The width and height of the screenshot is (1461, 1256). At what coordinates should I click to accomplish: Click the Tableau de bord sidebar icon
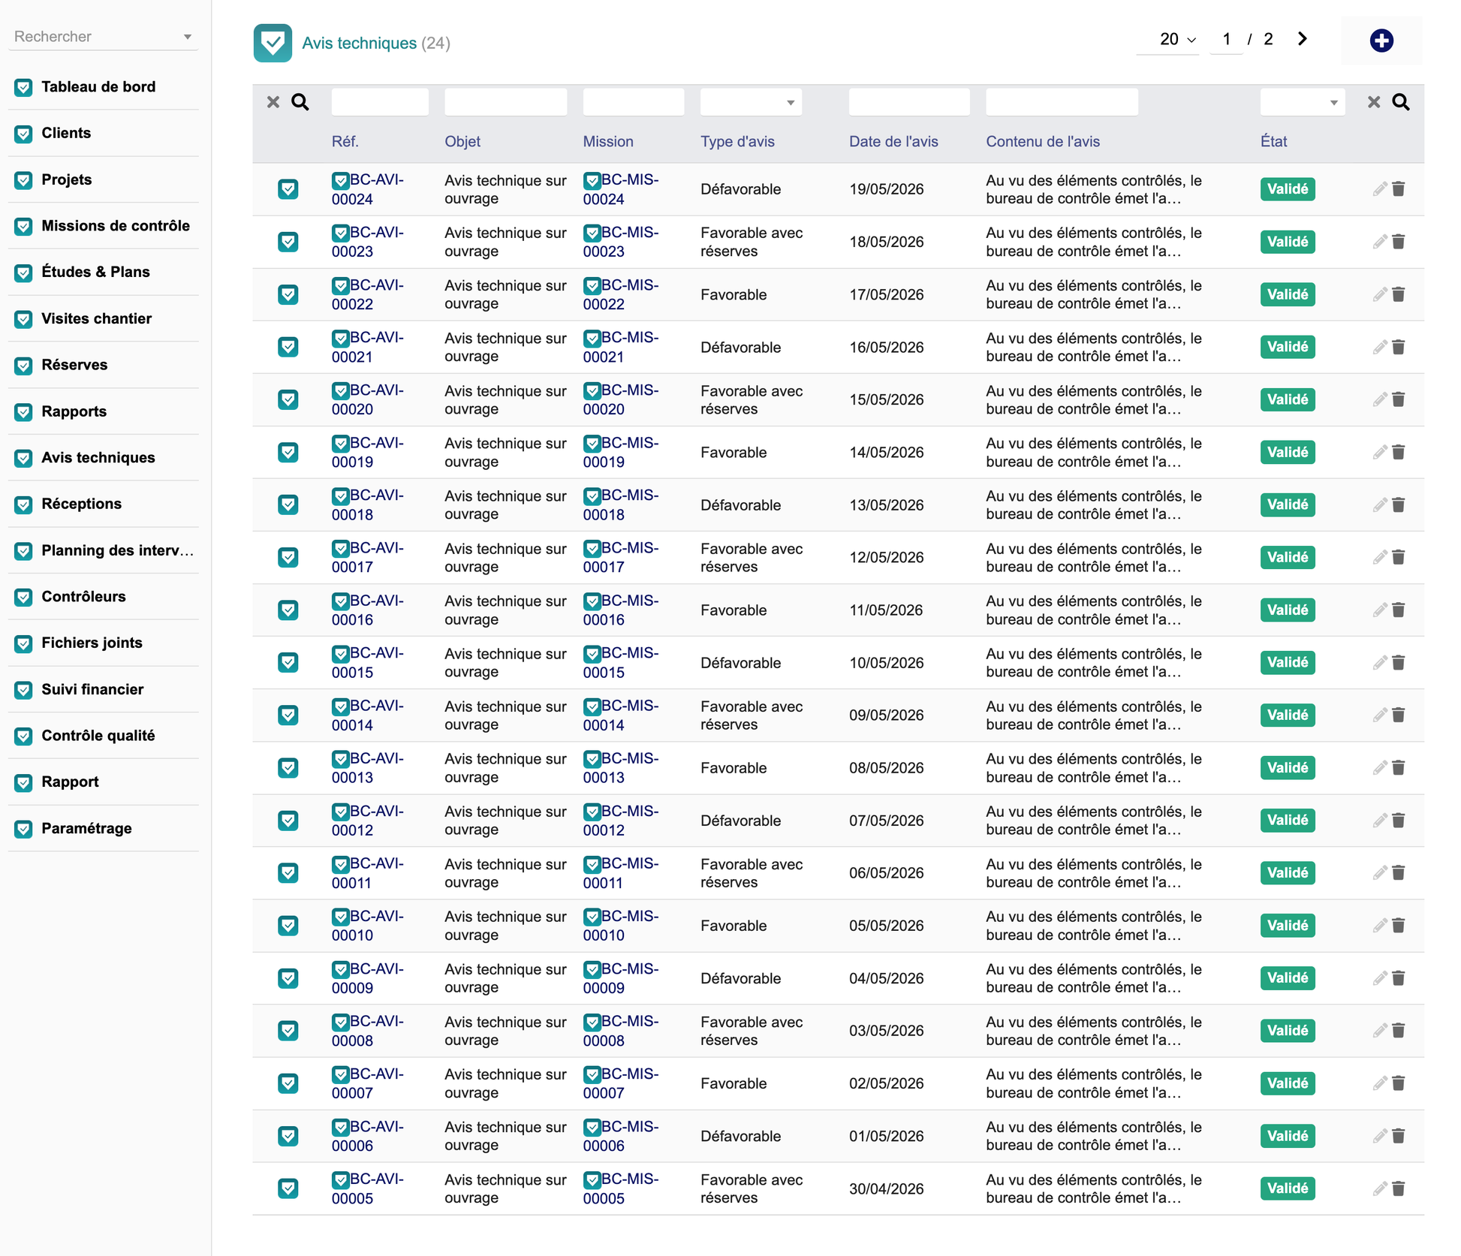24,87
